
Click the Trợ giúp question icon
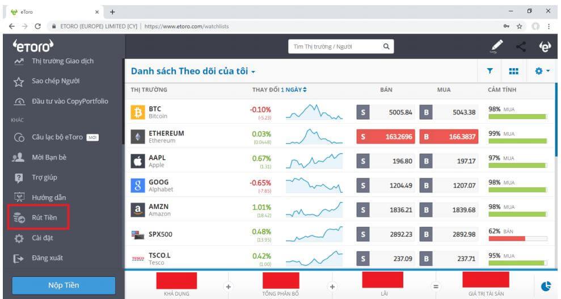[x=19, y=178]
